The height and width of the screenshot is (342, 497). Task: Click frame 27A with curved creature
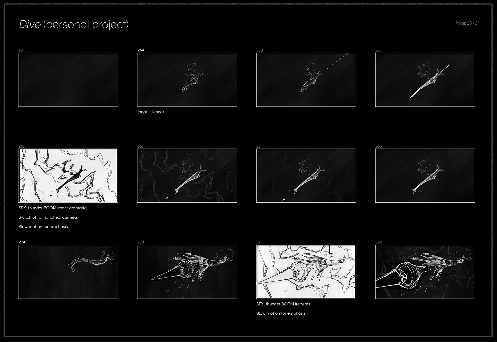68,272
